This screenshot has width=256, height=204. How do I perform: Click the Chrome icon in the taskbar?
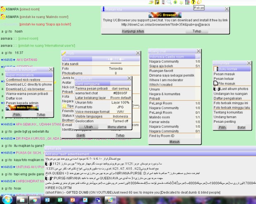[34, 199]
